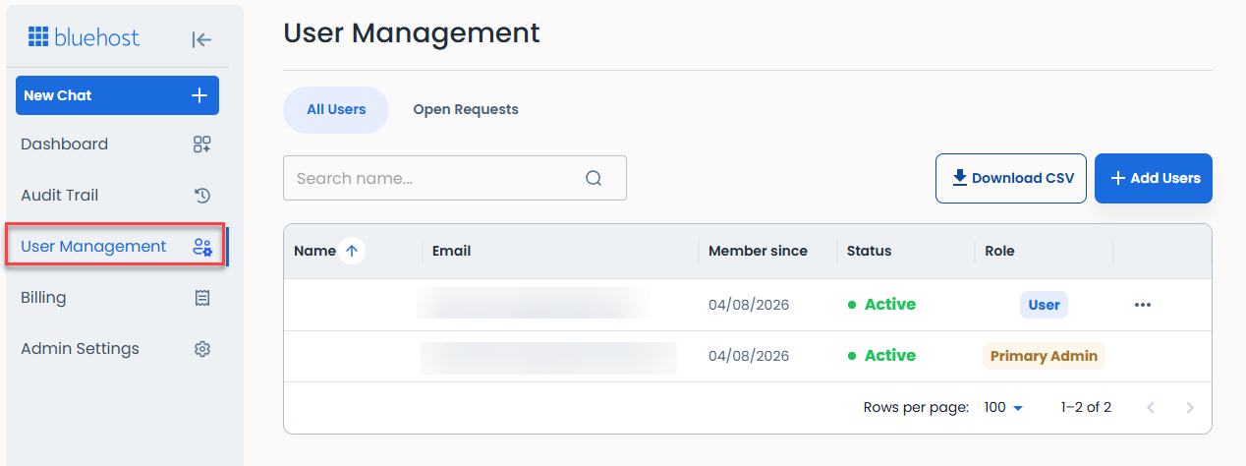
Task: Click the Admin Settings gear icon
Action: coord(202,349)
